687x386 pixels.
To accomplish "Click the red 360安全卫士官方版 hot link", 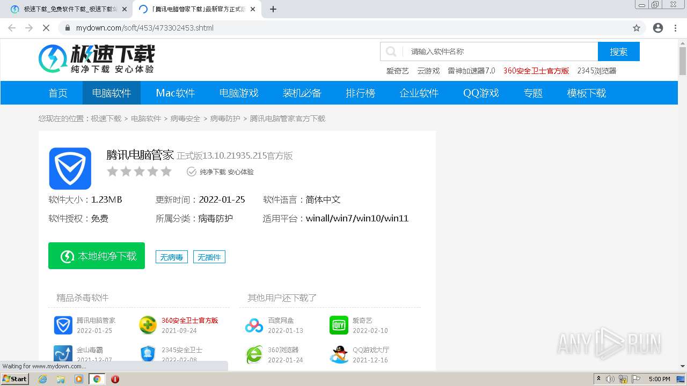I will pyautogui.click(x=536, y=71).
